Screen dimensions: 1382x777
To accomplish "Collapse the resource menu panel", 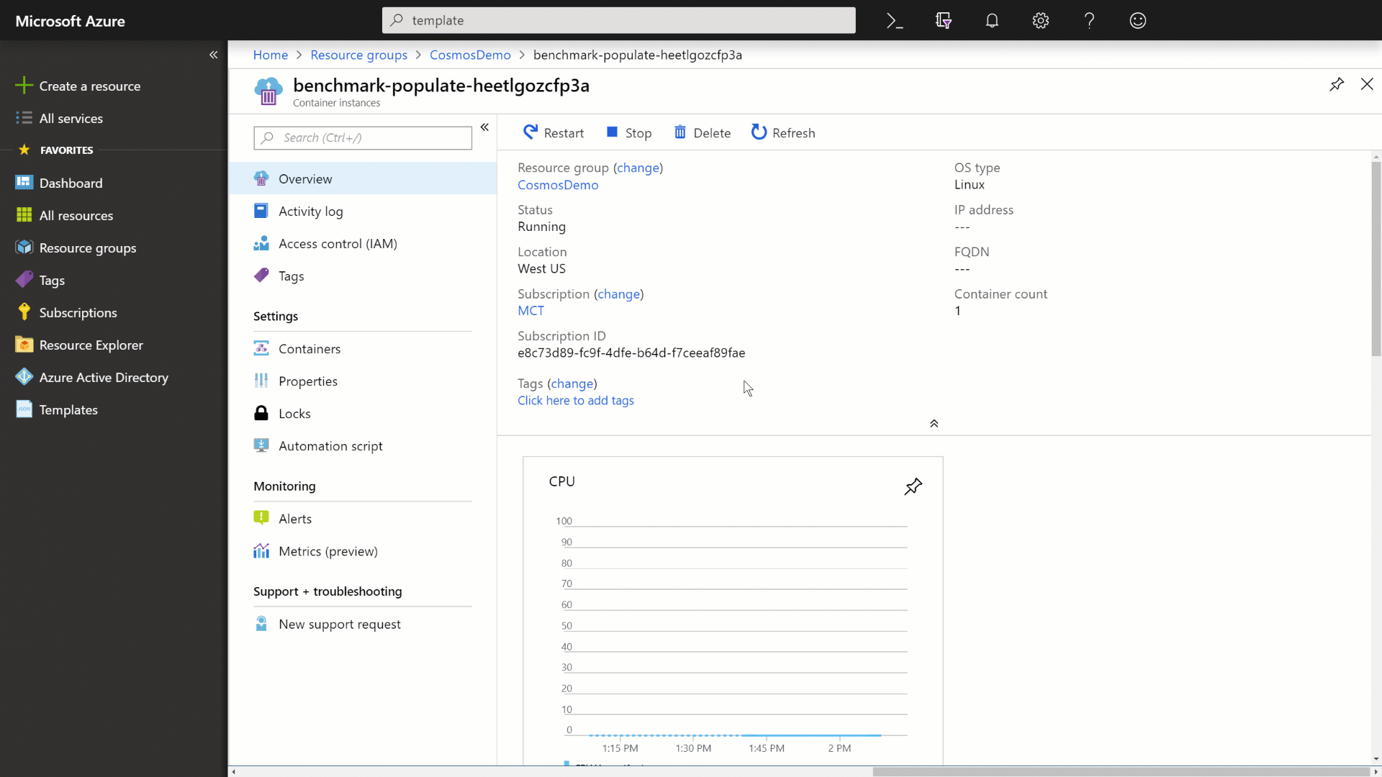I will tap(484, 127).
